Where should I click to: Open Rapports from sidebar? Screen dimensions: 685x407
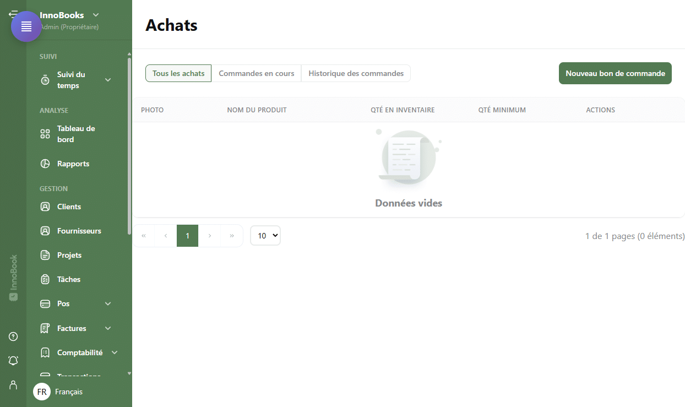(73, 164)
